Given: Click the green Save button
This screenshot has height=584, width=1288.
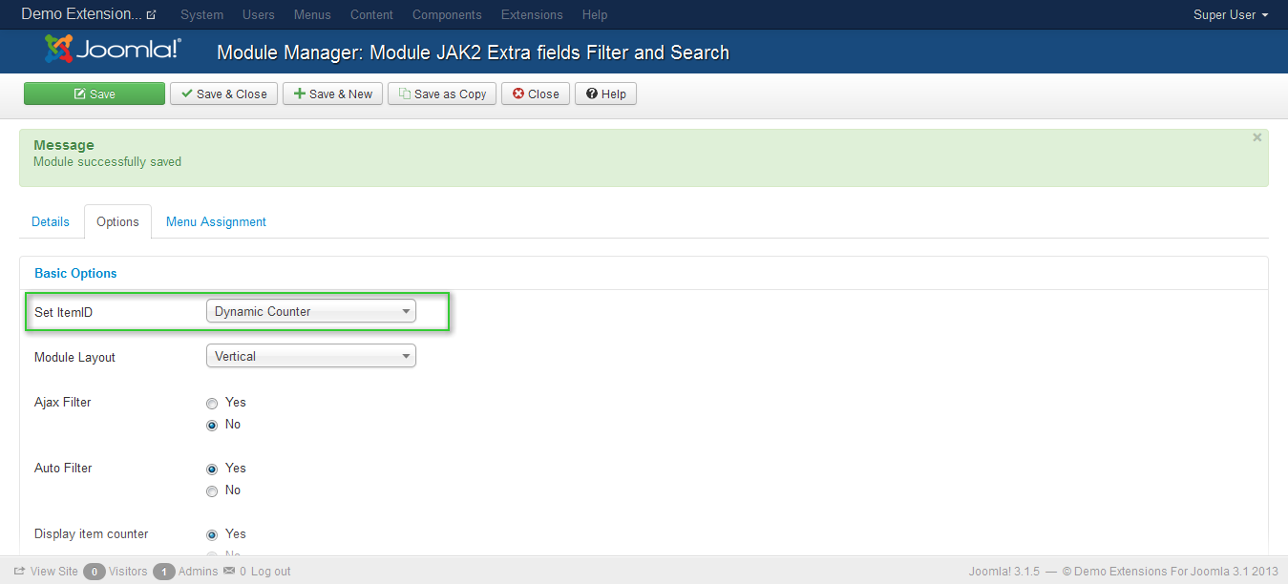Looking at the screenshot, I should [95, 94].
